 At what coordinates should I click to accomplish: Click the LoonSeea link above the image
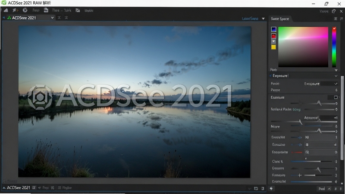250,19
